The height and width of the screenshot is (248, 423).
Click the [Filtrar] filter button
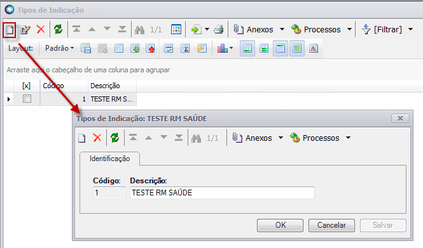382,29
